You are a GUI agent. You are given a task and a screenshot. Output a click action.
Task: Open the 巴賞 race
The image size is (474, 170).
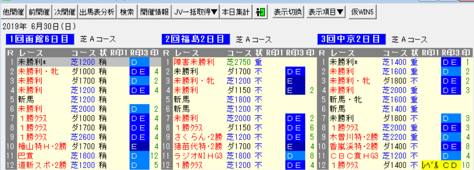click(26, 156)
